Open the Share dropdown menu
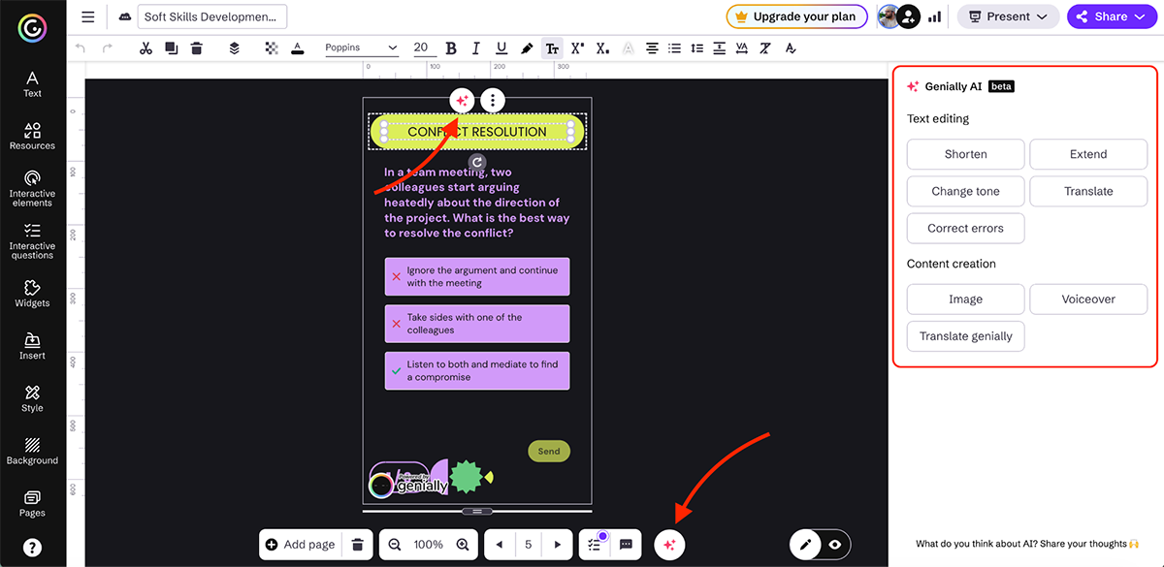 (x=1112, y=16)
